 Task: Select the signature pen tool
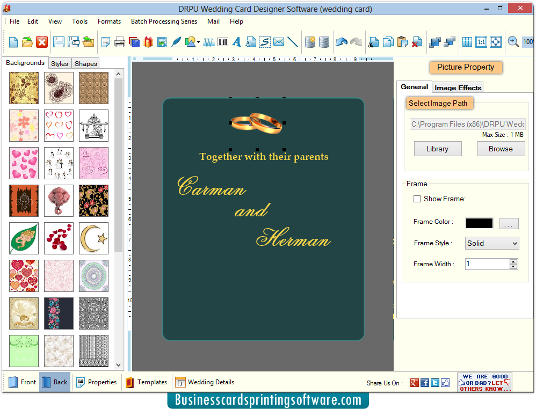176,42
